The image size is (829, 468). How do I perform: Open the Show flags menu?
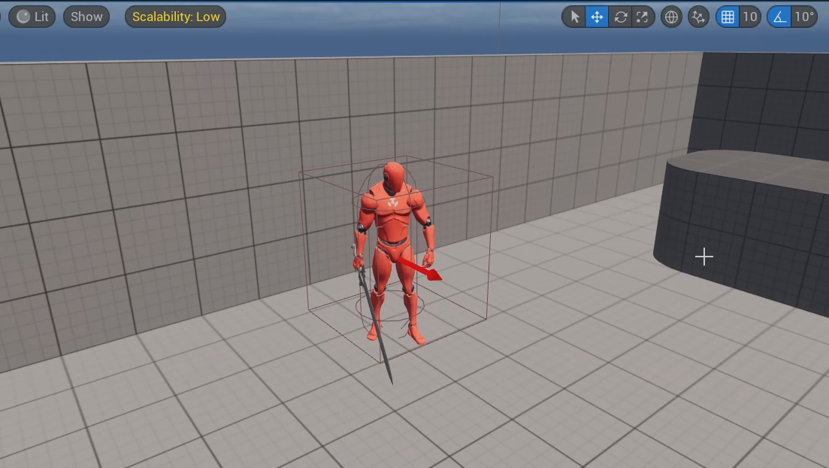tap(86, 17)
